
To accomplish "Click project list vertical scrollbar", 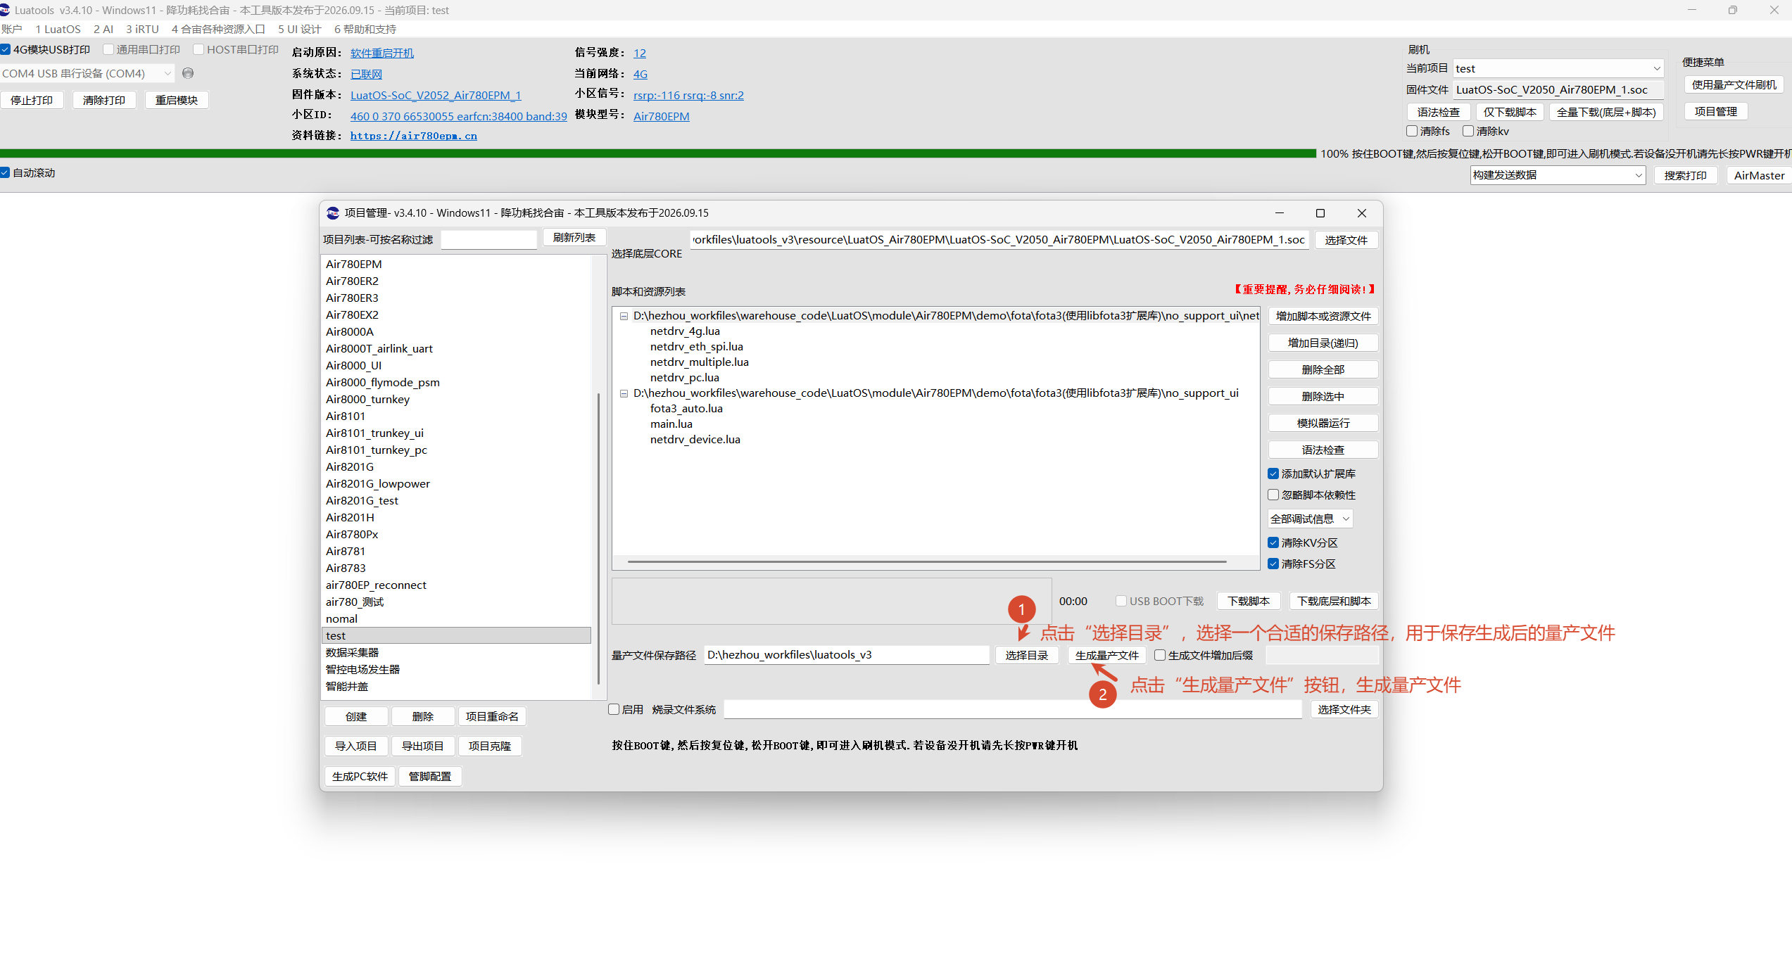I will click(x=598, y=538).
